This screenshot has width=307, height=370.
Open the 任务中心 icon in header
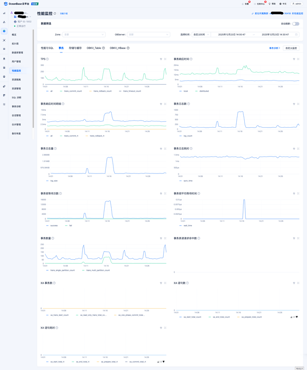(x=255, y=4)
